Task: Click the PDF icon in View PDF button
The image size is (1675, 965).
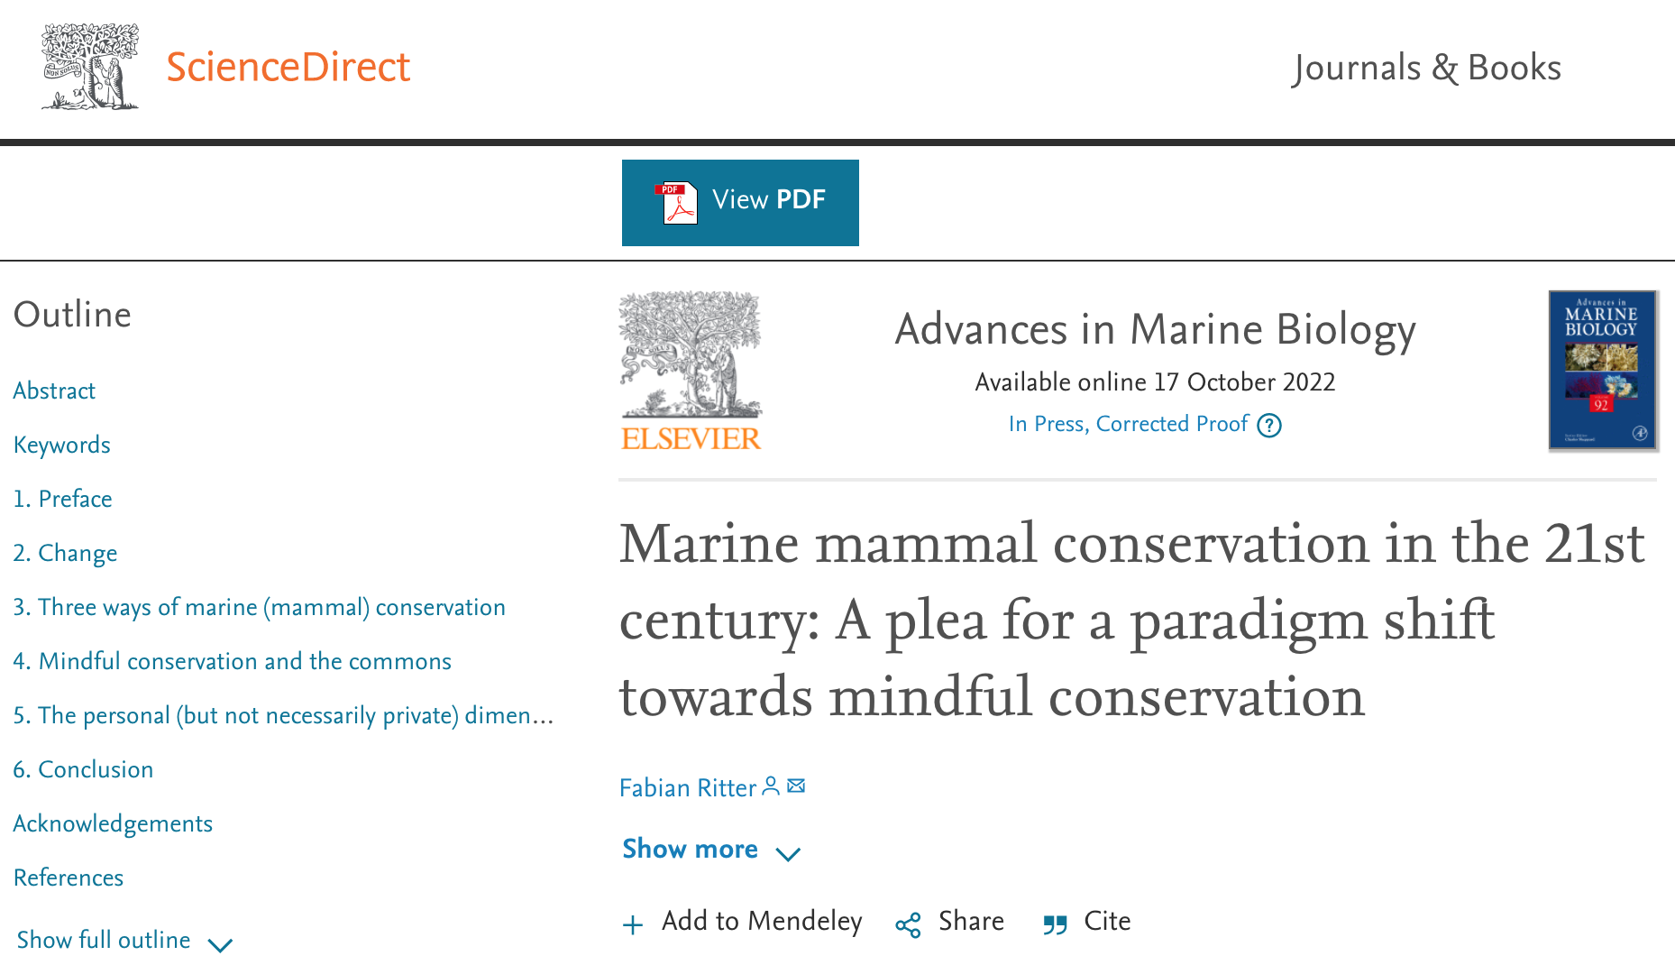Action: (x=677, y=202)
